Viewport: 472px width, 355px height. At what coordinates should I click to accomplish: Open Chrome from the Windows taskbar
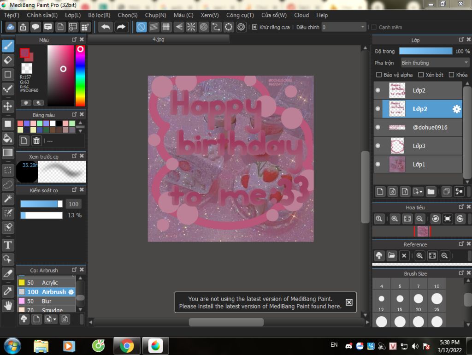pyautogui.click(x=127, y=346)
